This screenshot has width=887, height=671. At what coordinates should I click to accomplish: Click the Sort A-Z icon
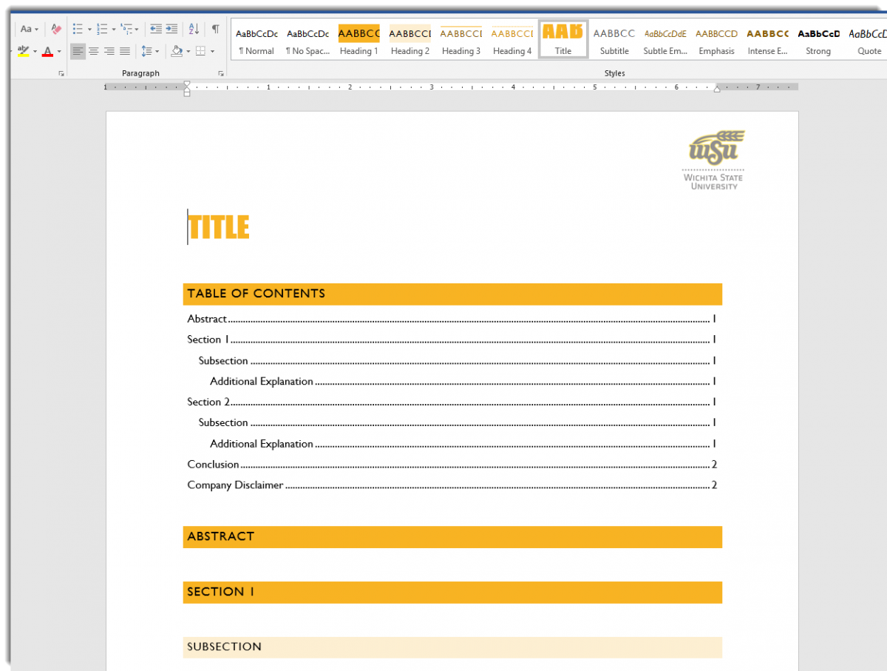click(x=194, y=30)
